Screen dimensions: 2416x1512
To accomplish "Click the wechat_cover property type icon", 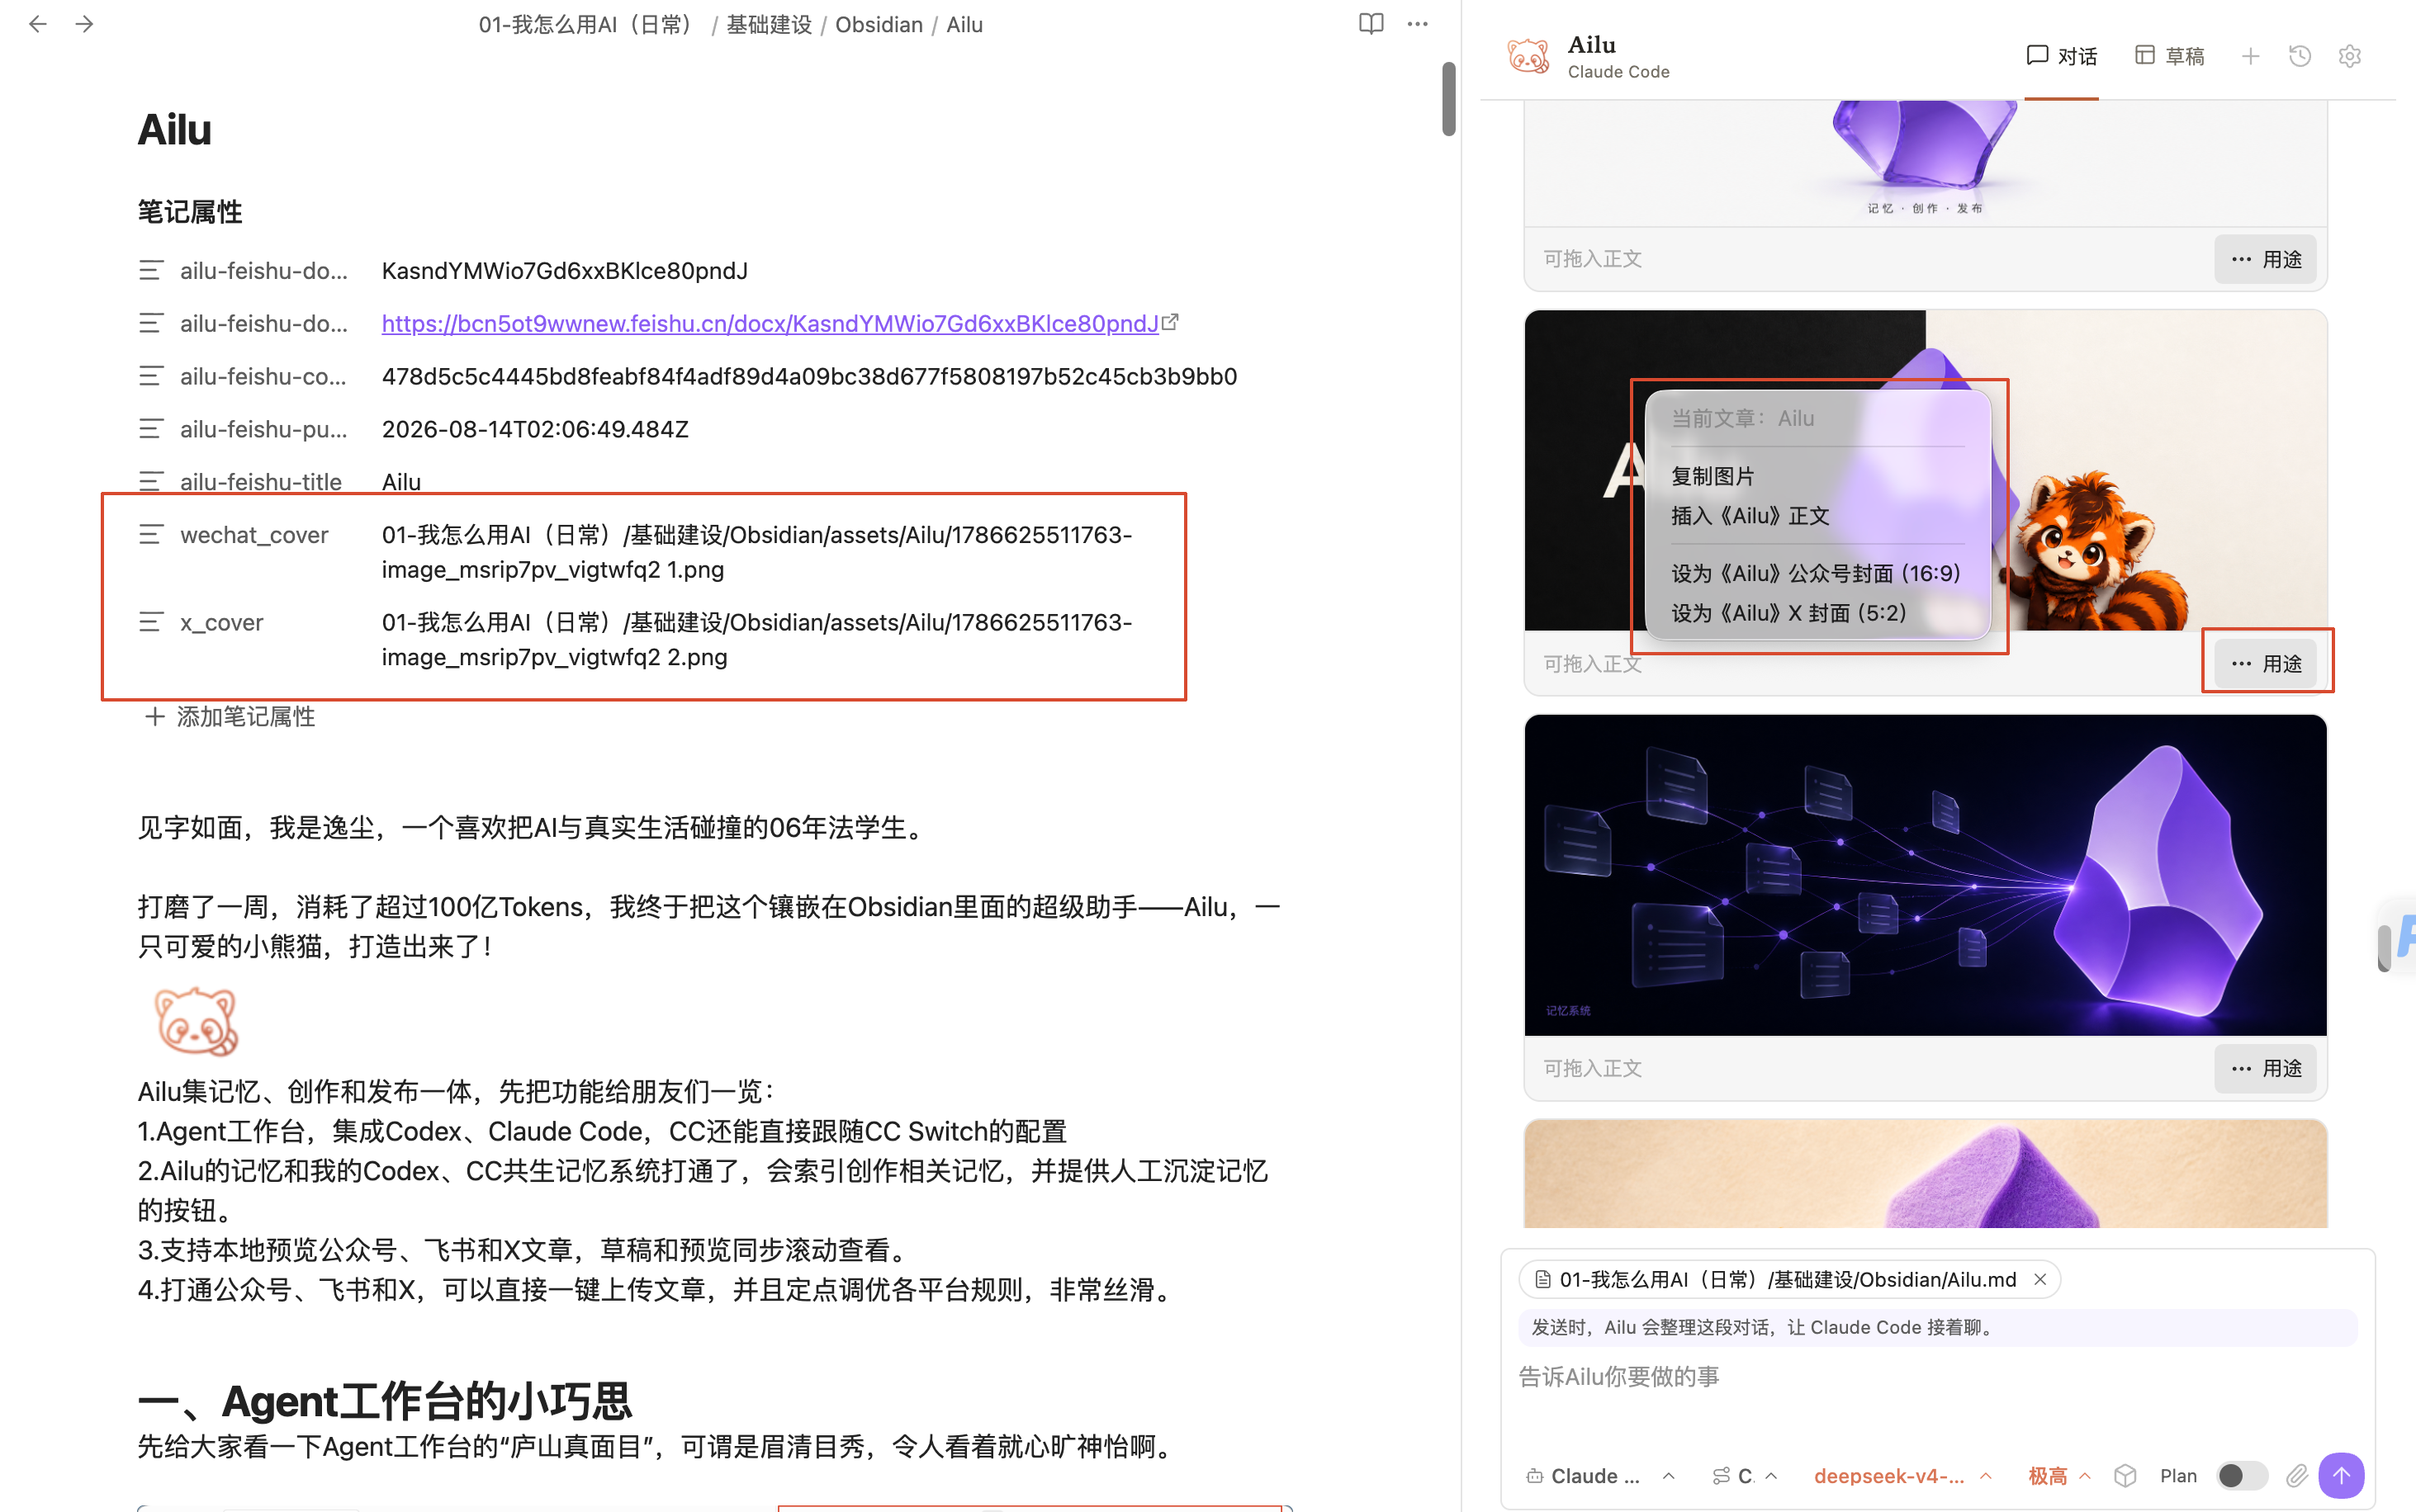I will click(x=151, y=534).
